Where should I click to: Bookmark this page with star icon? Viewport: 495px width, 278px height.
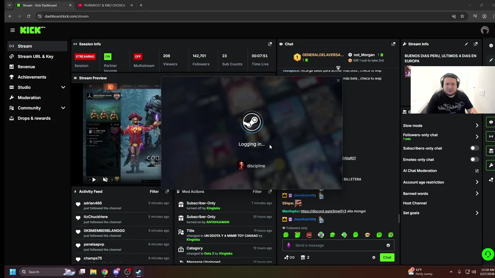coord(462,16)
